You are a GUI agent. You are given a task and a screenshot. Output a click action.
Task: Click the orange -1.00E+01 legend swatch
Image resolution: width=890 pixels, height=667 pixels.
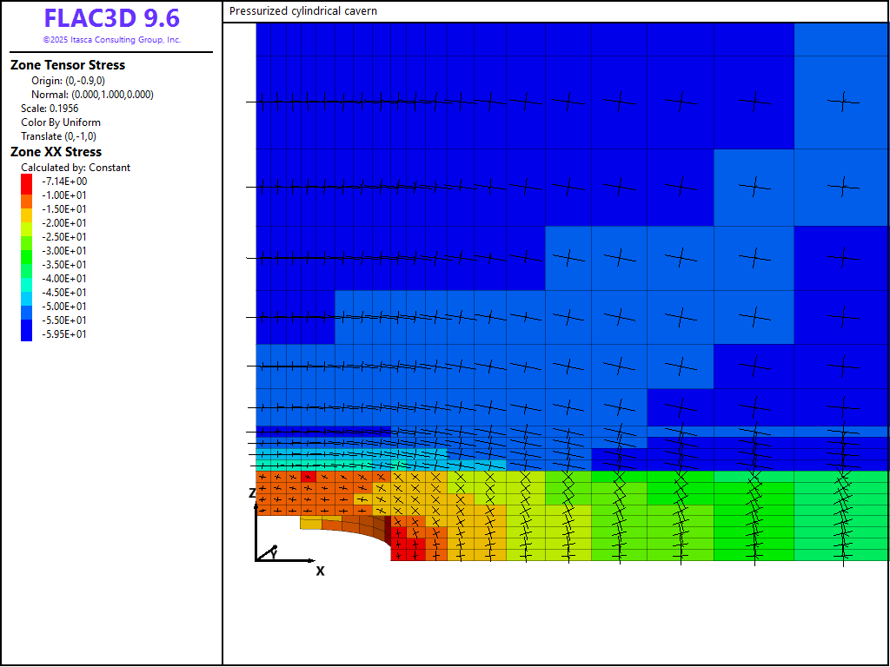[x=27, y=195]
